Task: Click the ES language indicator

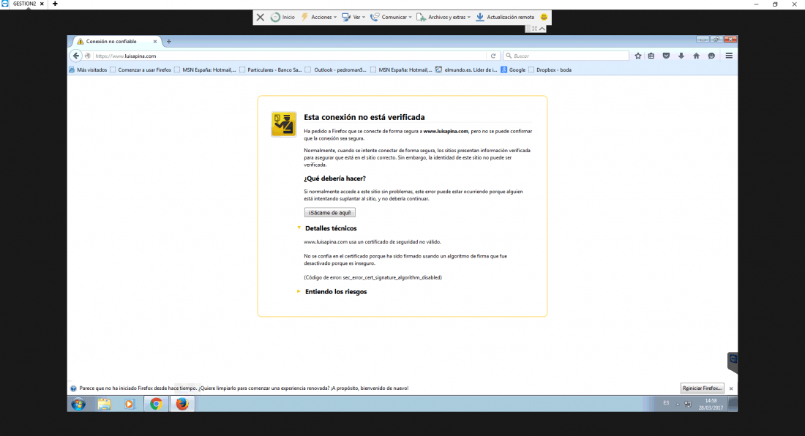Action: coord(666,403)
